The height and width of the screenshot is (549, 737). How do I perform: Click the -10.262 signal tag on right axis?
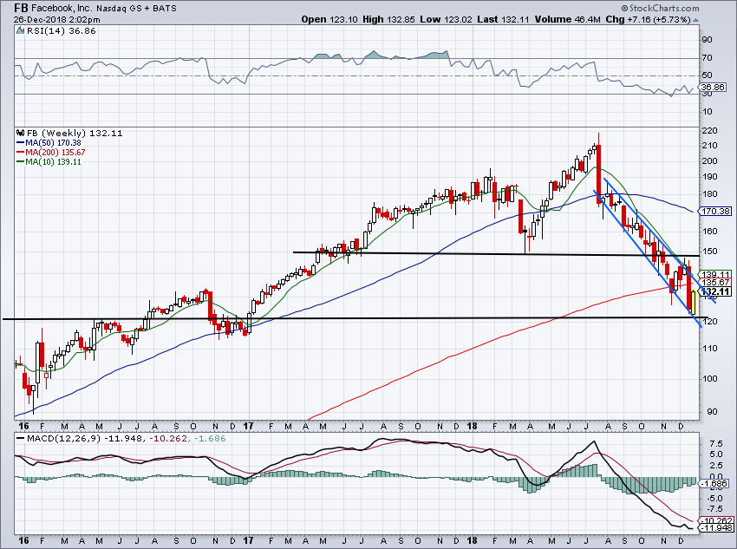click(716, 520)
